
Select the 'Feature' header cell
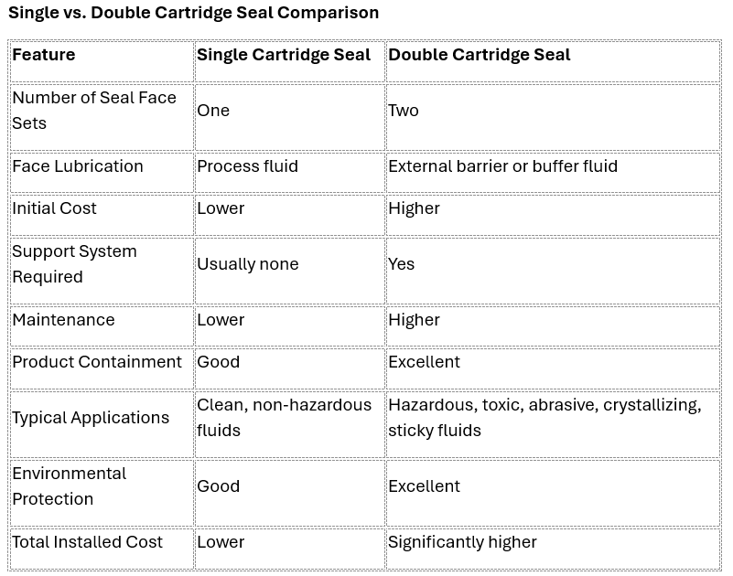pyautogui.click(x=102, y=61)
